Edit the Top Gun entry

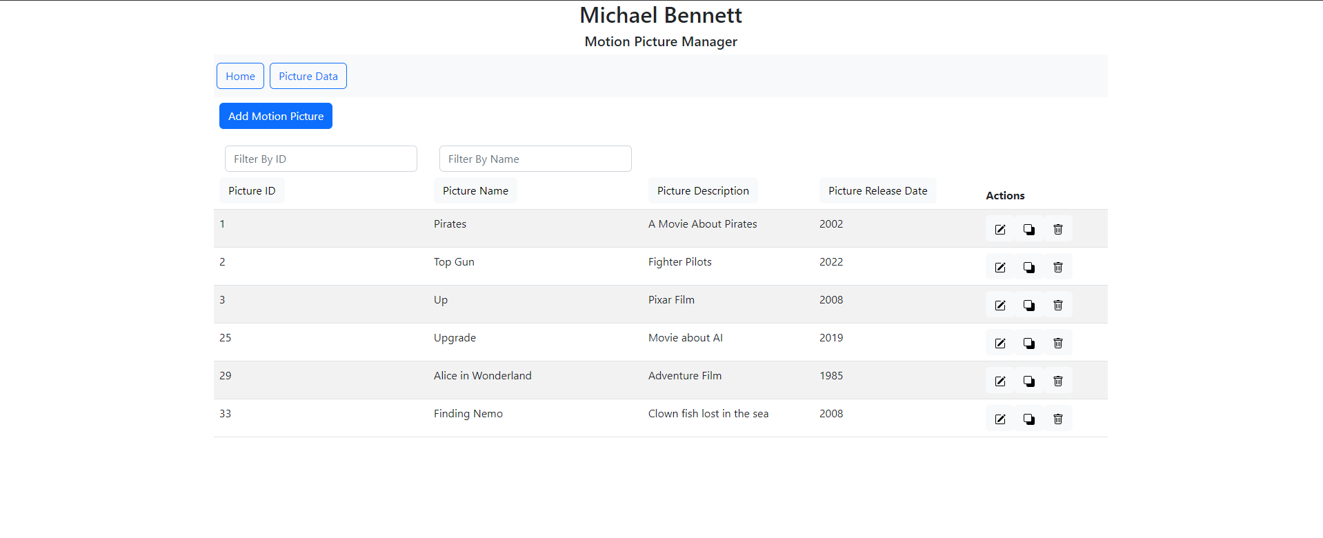[999, 268]
